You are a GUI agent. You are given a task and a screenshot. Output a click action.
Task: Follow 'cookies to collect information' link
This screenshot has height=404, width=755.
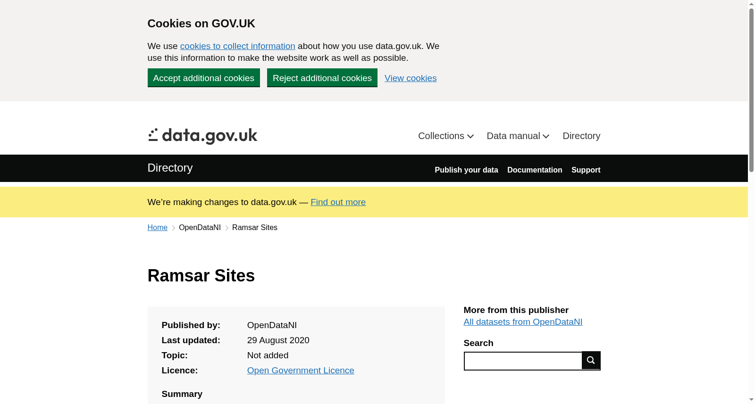coord(238,46)
